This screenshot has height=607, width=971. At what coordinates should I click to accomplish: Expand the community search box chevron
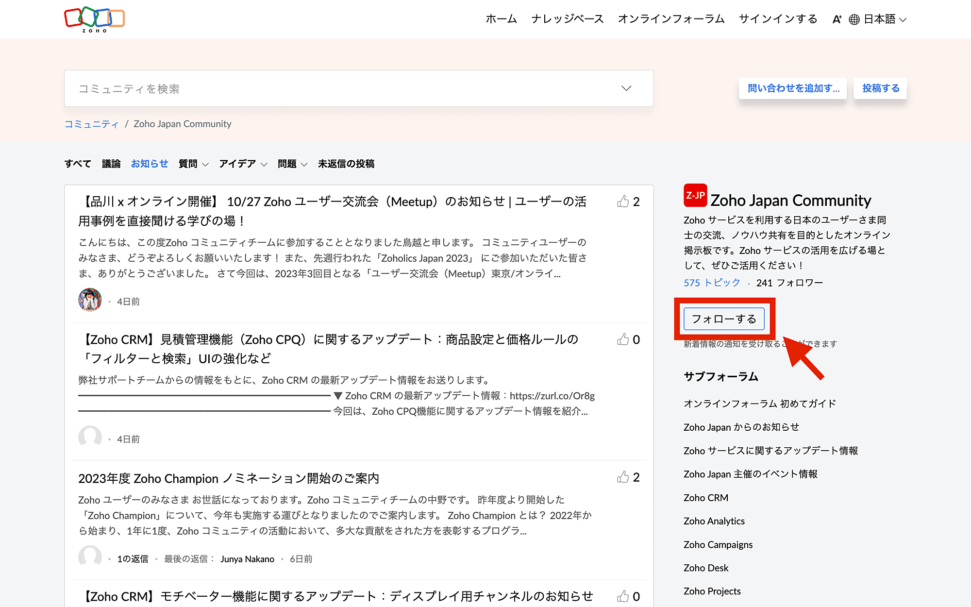pyautogui.click(x=626, y=88)
